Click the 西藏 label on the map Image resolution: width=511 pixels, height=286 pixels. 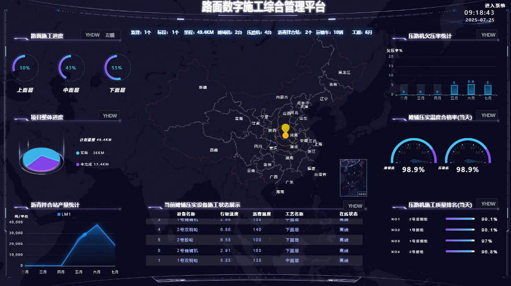tap(214, 150)
